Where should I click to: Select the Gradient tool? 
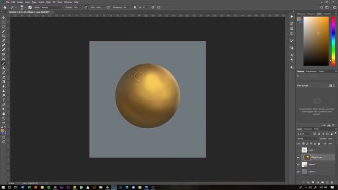pyautogui.click(x=4, y=82)
